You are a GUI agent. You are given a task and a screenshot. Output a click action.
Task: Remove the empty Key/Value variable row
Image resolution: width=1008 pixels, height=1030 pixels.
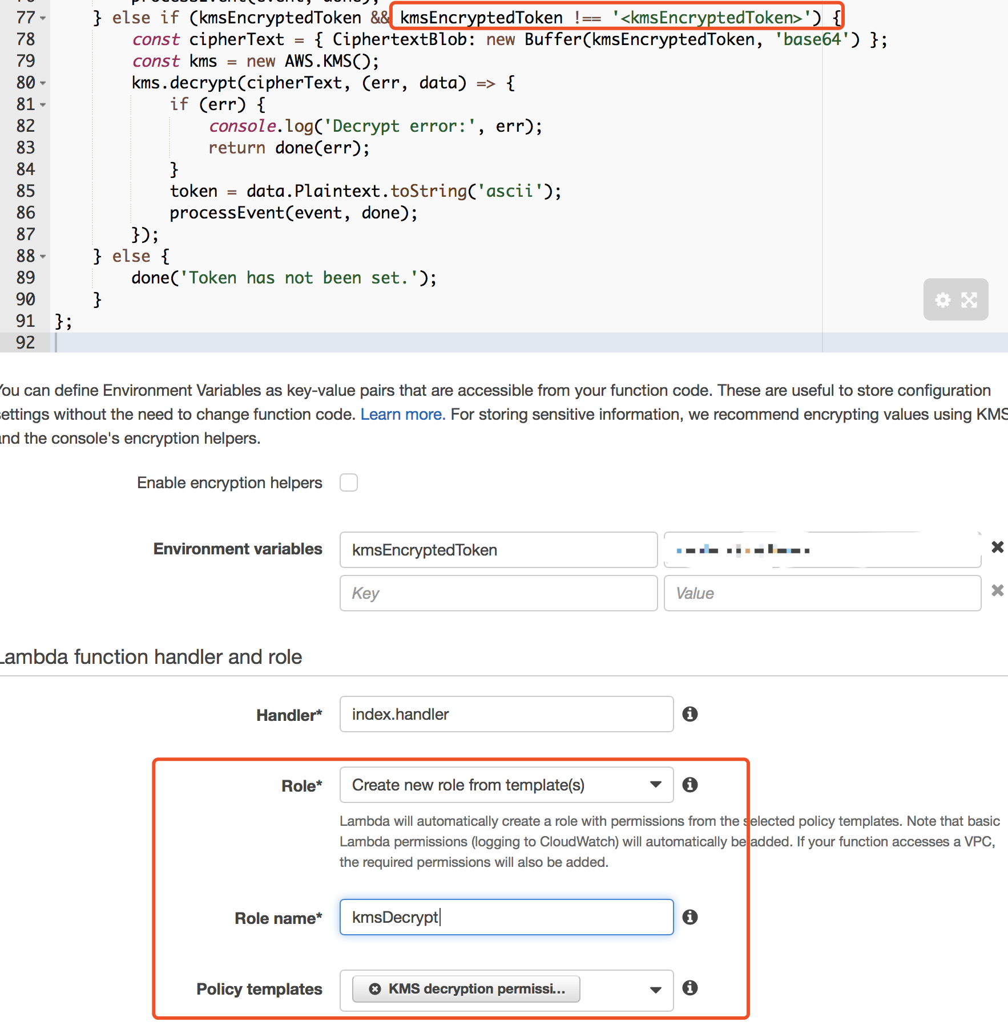[997, 591]
